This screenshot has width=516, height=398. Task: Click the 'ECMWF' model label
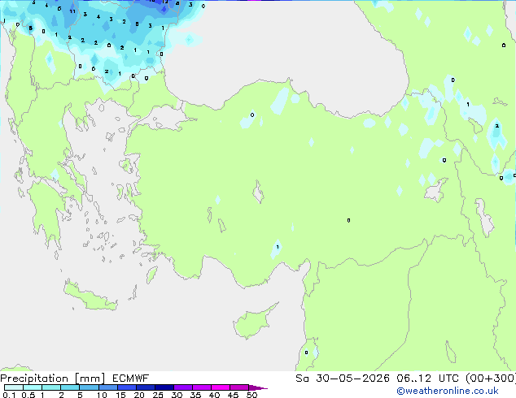[x=131, y=379]
